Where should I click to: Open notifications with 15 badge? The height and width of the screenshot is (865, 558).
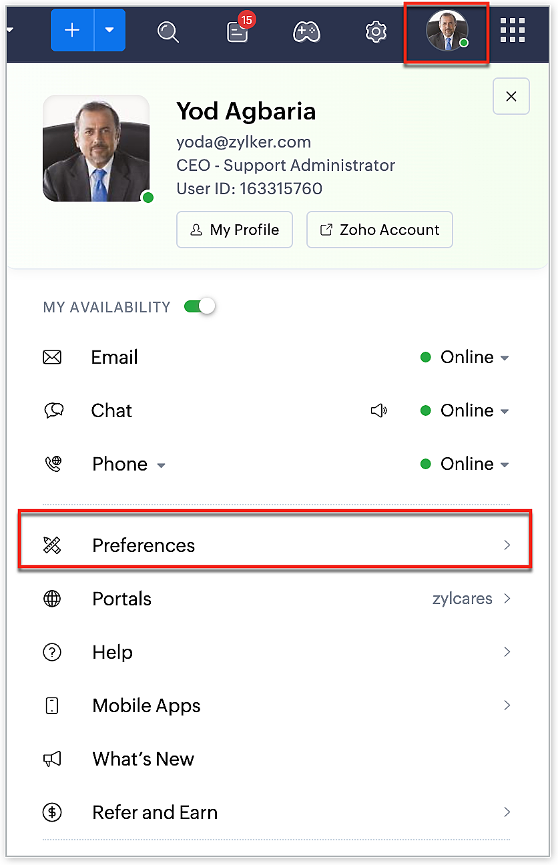[238, 31]
